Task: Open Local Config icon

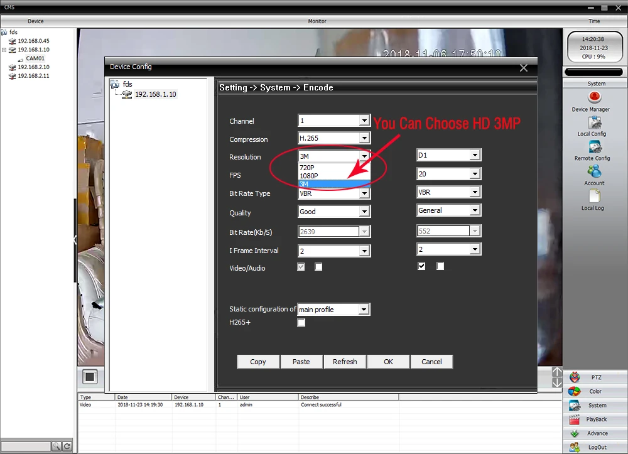Action: [595, 122]
